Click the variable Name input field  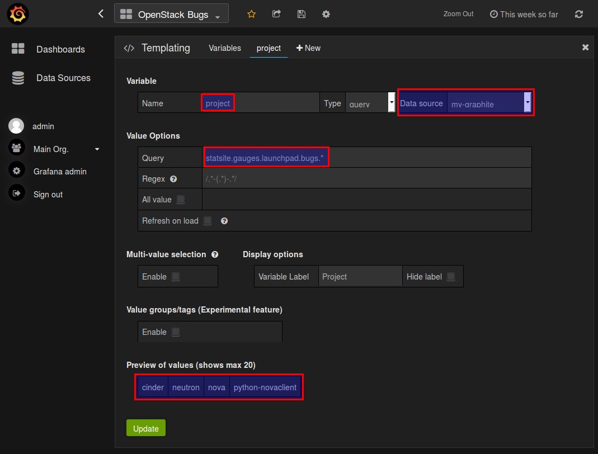point(261,102)
